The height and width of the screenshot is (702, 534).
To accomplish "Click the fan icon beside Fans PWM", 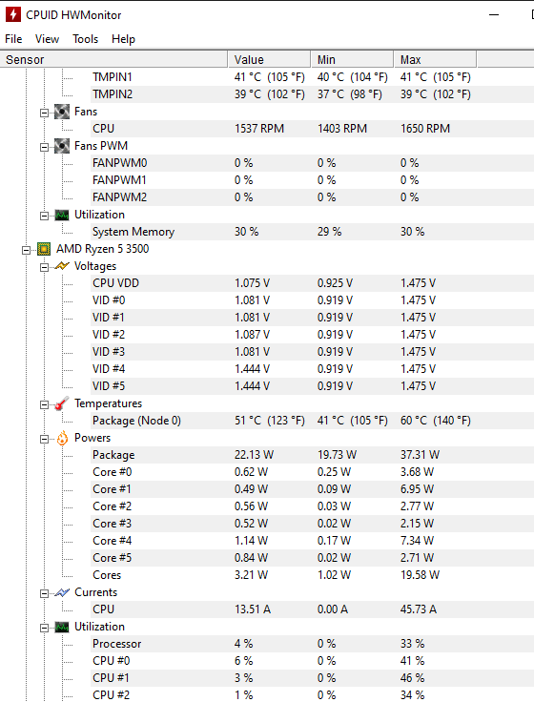I will (x=62, y=146).
